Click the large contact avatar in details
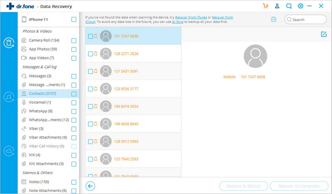 255,56
